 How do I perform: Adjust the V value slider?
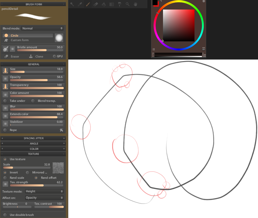[178, 56]
